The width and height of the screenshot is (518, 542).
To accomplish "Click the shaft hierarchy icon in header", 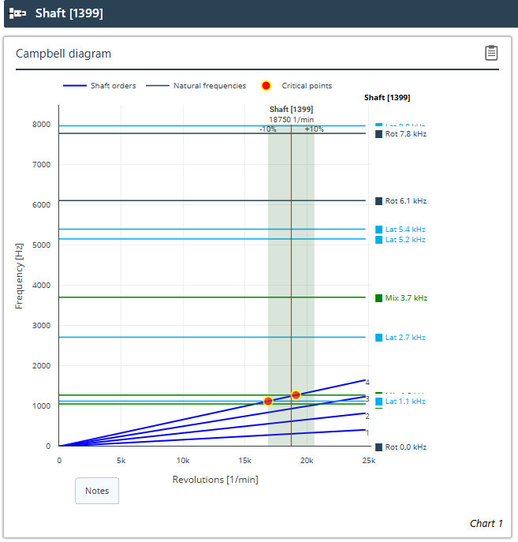I will [x=17, y=13].
